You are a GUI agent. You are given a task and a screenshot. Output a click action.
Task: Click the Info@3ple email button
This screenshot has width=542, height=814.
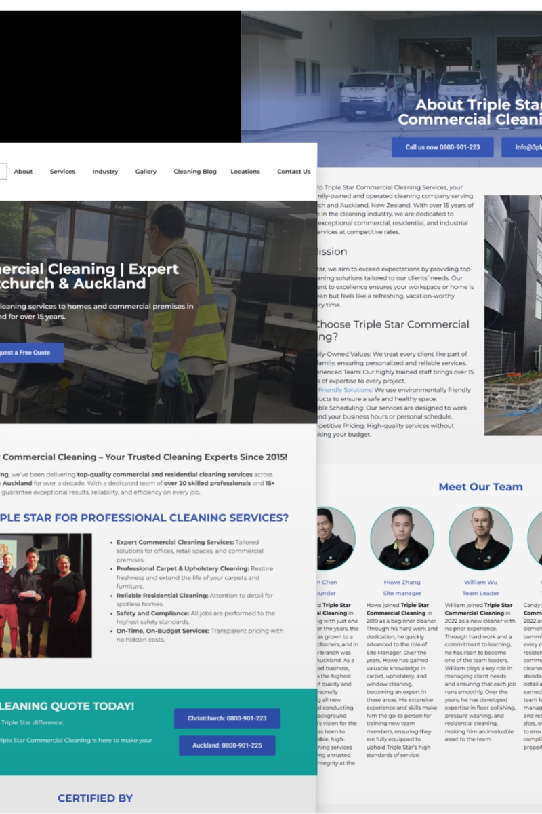(522, 147)
